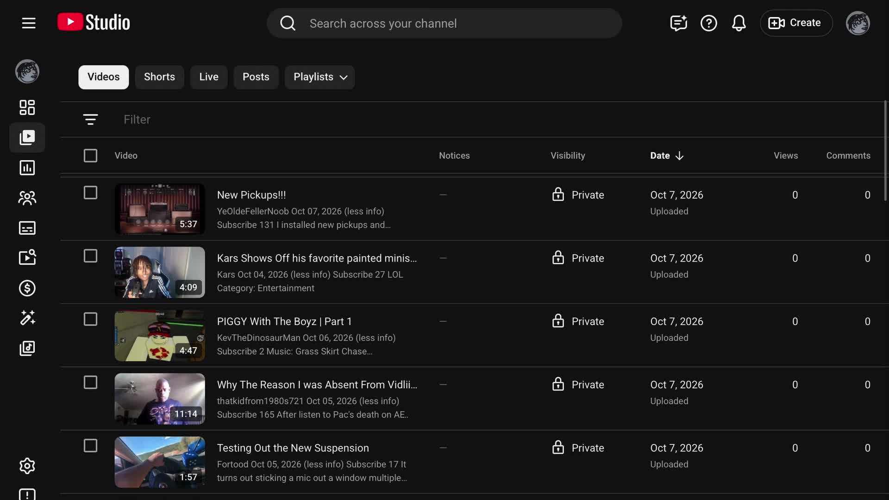The image size is (889, 500).
Task: Expand the Playlists dropdown
Action: point(320,77)
